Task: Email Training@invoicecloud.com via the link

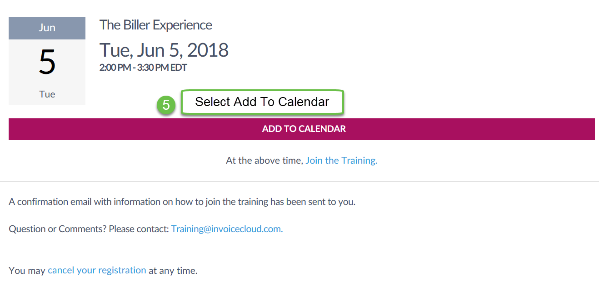Action: 227,229
